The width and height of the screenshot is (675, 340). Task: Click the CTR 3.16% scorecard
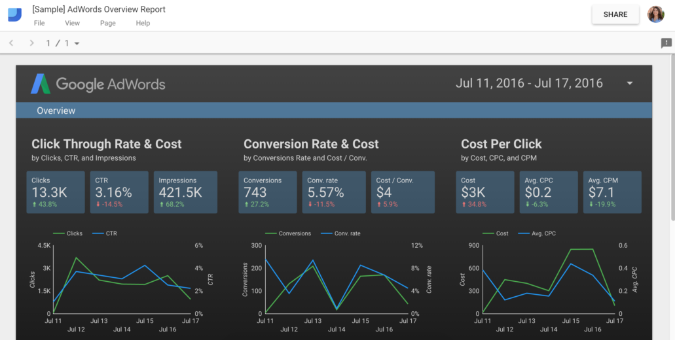click(119, 192)
